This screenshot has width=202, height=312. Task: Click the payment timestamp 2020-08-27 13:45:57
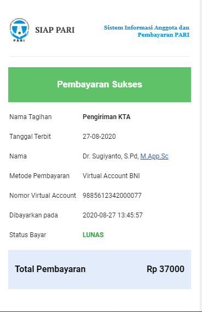(x=113, y=215)
